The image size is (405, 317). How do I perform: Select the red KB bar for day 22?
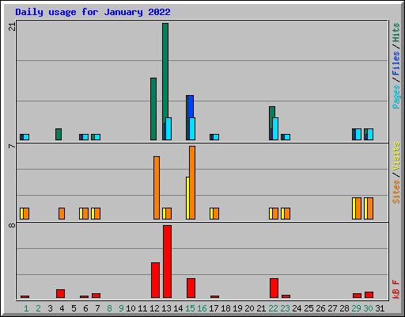(274, 288)
